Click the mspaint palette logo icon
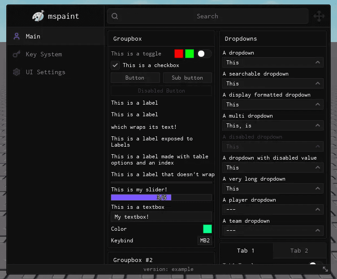This screenshot has width=337, height=279. [x=38, y=16]
